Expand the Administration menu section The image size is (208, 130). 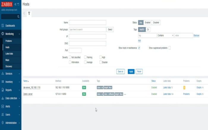point(19,123)
